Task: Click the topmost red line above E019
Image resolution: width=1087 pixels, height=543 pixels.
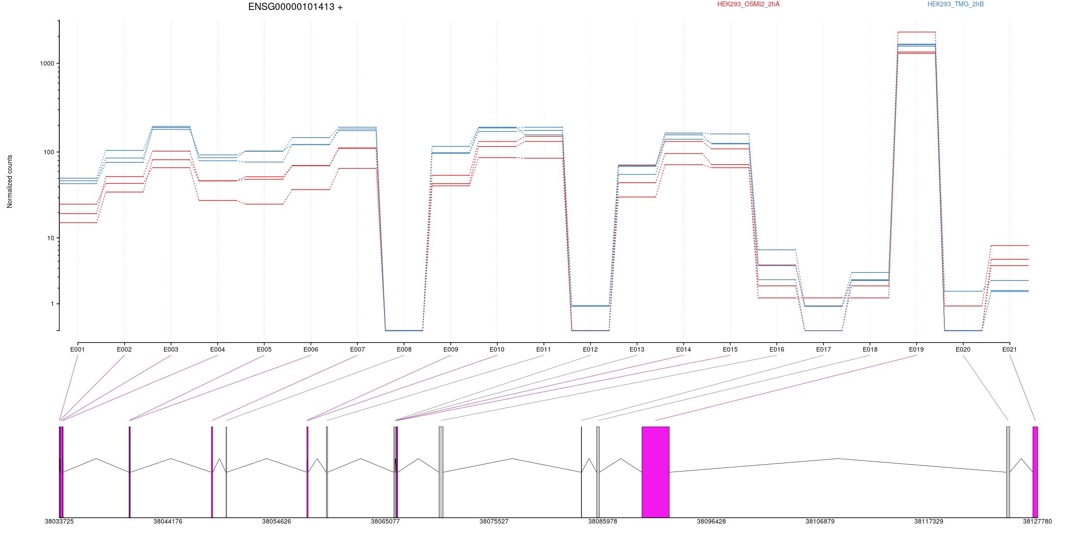Action: pyautogui.click(x=916, y=32)
